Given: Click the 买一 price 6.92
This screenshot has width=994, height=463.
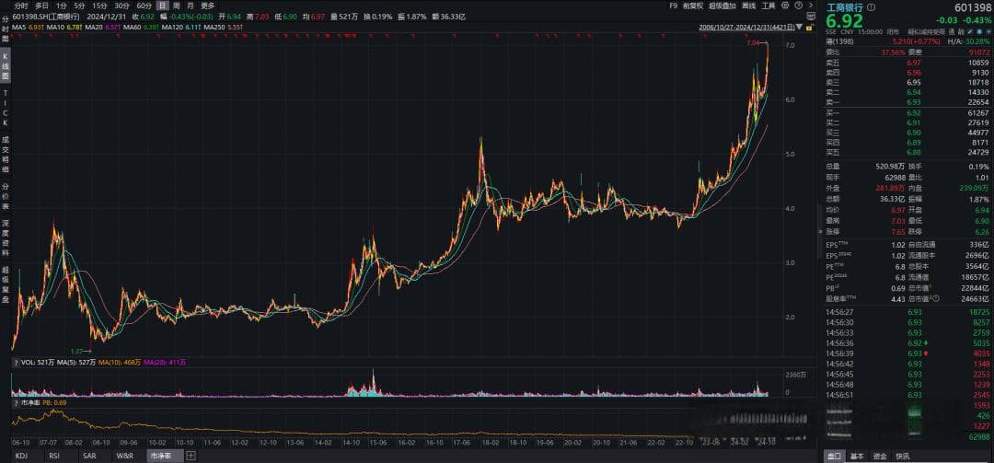Looking at the screenshot, I should click(914, 112).
